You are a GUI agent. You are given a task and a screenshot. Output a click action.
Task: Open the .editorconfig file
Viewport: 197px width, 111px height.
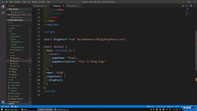click(14, 85)
